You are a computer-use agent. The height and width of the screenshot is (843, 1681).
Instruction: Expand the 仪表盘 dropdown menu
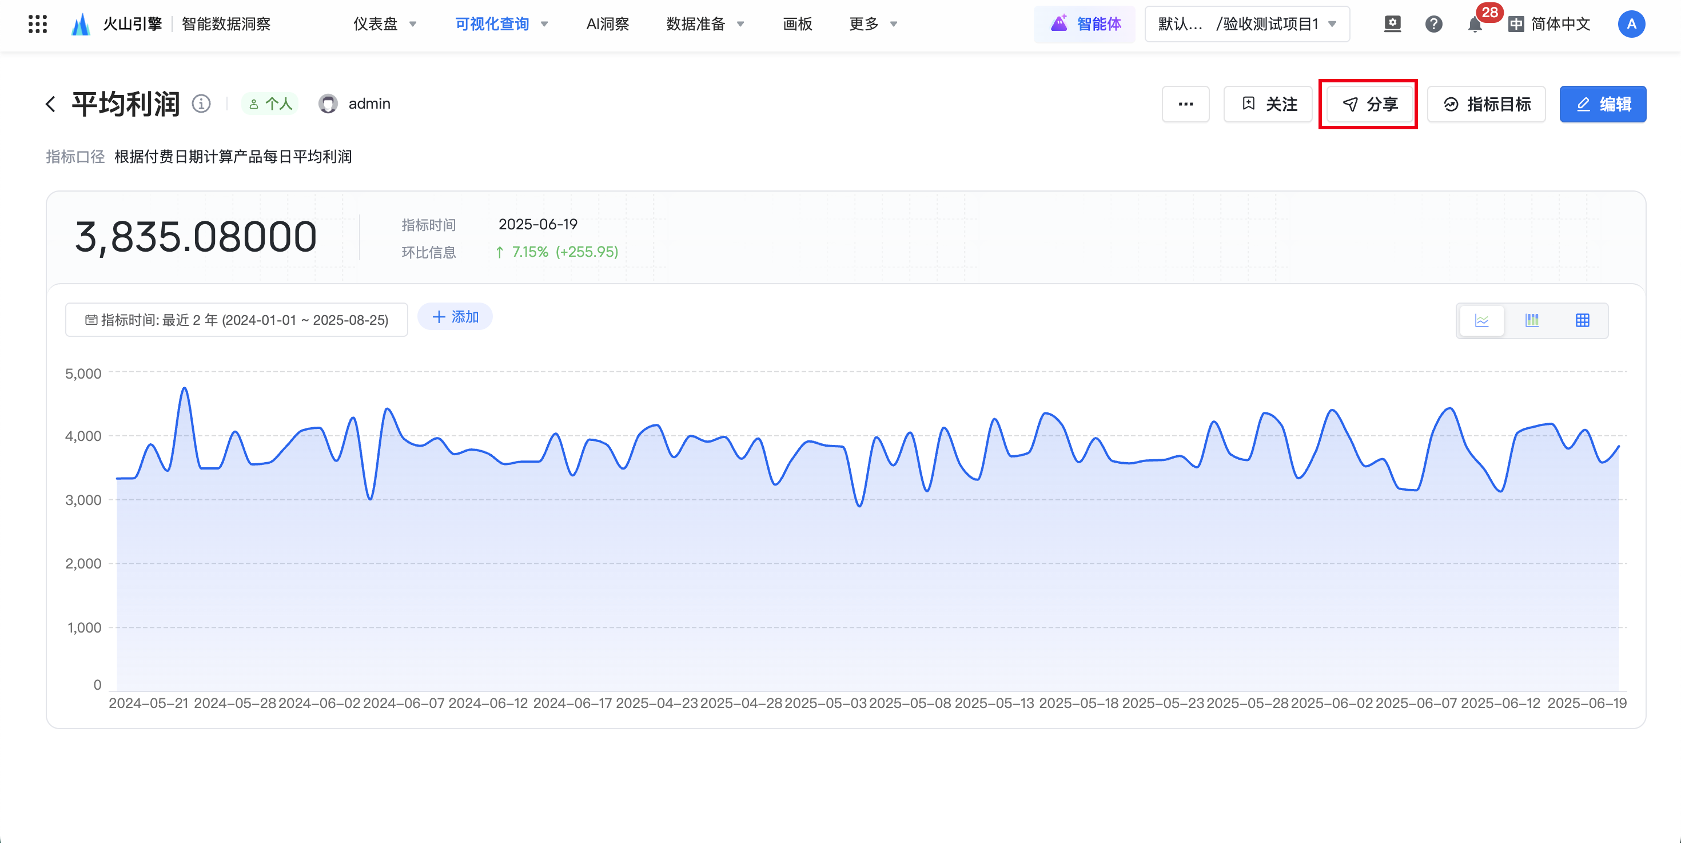[x=384, y=25]
